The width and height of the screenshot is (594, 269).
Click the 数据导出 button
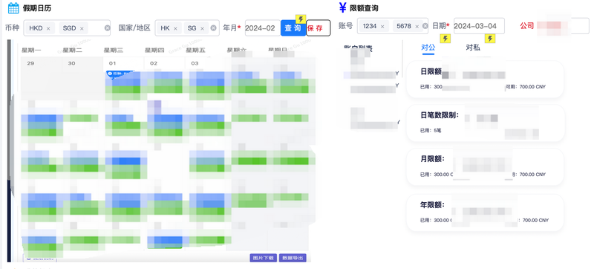[x=293, y=258]
